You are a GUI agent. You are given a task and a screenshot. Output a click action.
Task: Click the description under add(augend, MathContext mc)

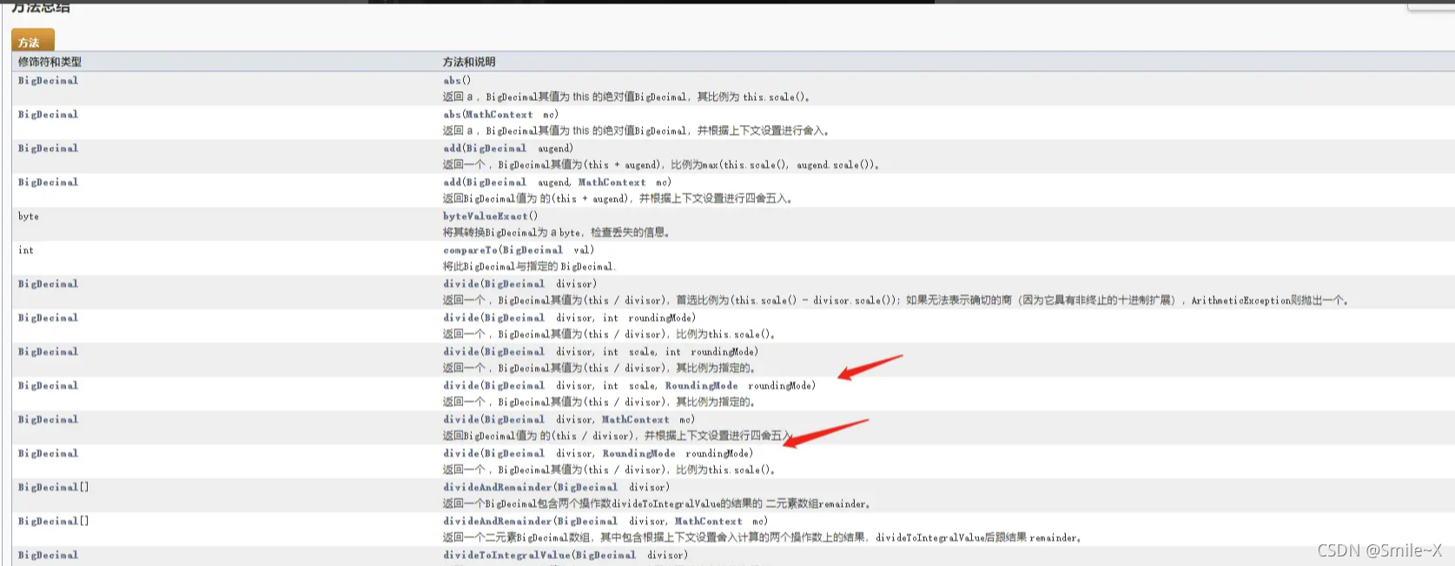[618, 198]
